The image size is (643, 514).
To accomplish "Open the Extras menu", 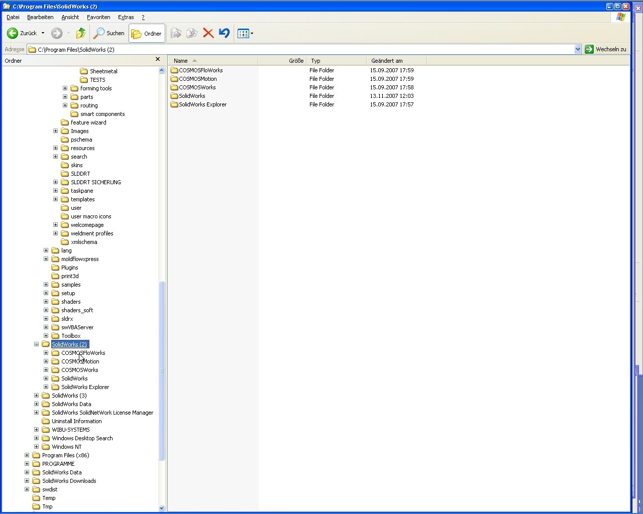I will pyautogui.click(x=126, y=17).
